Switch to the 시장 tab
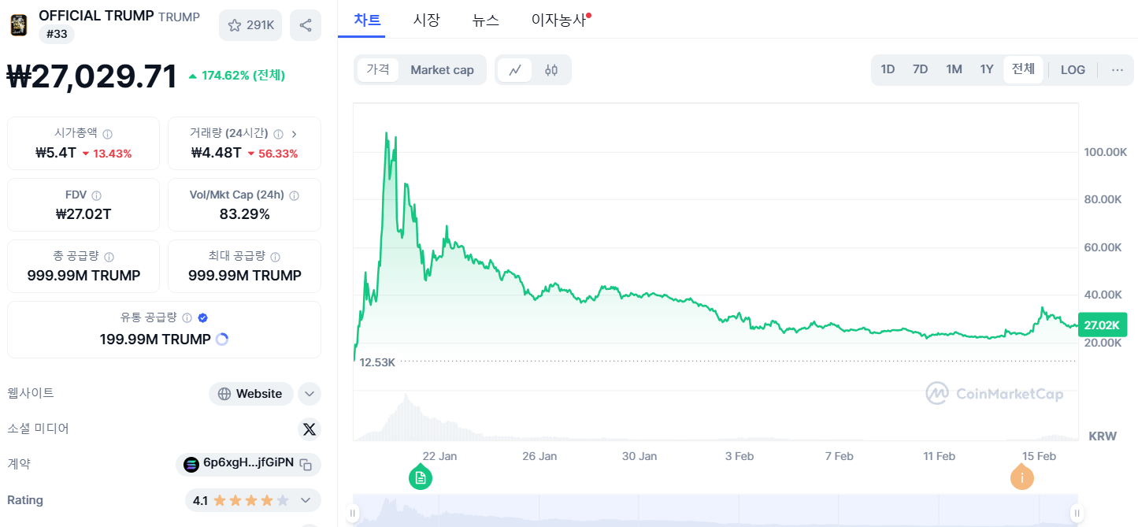 click(426, 20)
